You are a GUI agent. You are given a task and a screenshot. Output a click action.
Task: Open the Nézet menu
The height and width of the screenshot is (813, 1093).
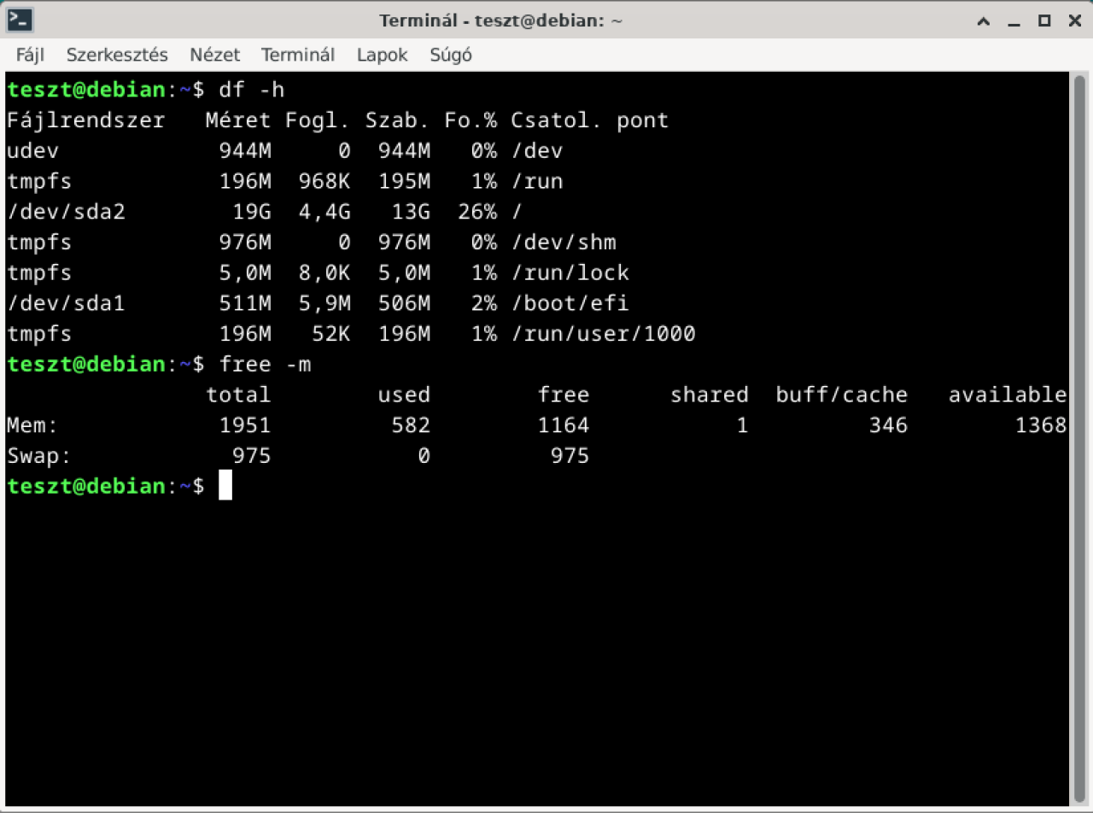[x=214, y=56]
